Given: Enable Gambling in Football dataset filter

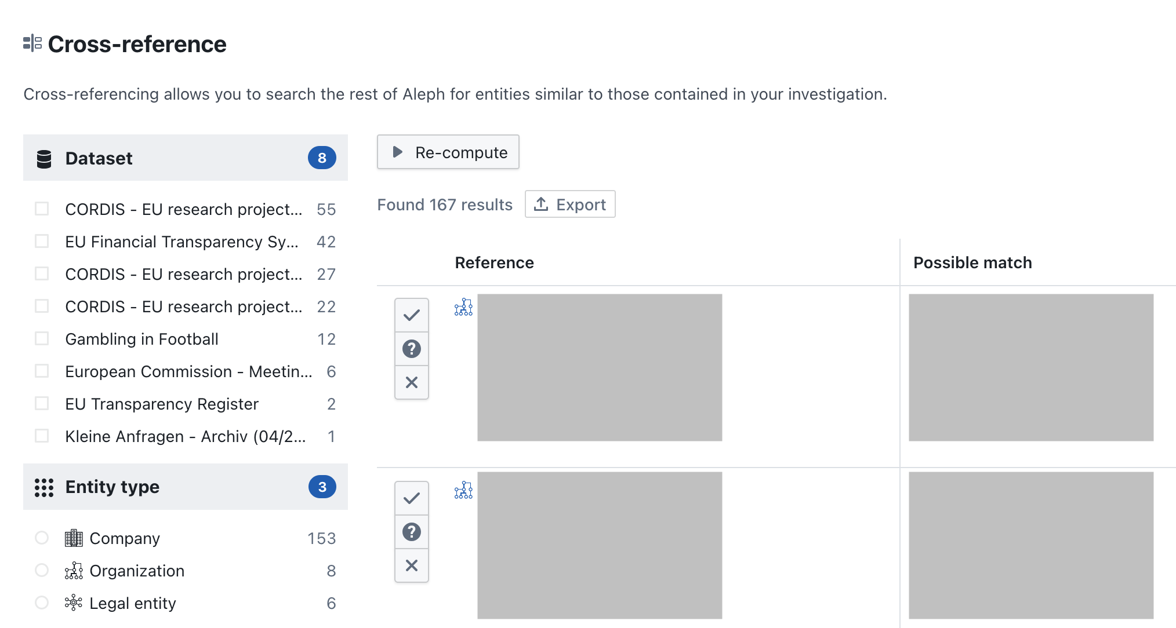Looking at the screenshot, I should (42, 338).
